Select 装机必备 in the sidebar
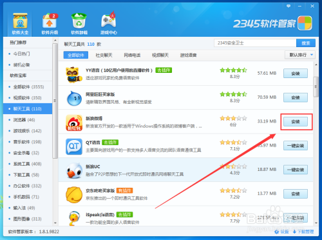Viewport: 322px width, 240px height. tap(28, 65)
